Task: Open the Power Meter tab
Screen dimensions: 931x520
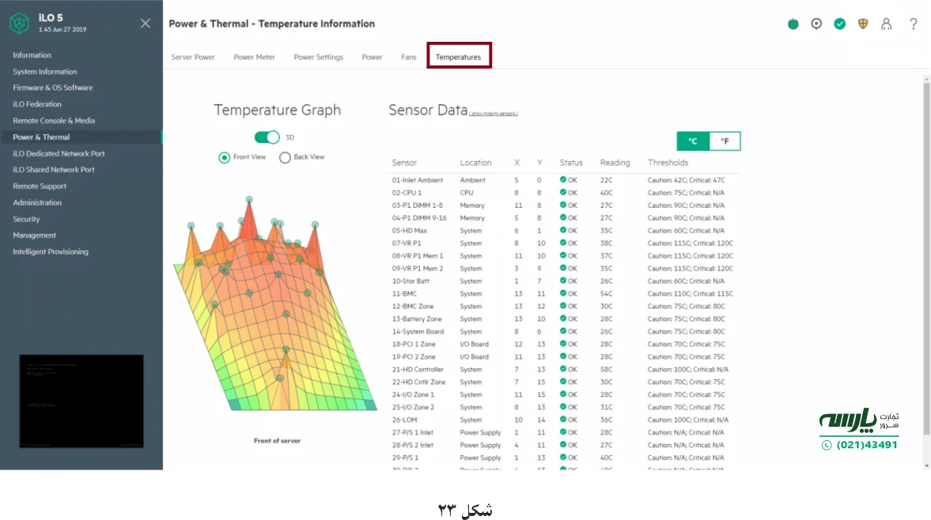Action: (x=254, y=56)
